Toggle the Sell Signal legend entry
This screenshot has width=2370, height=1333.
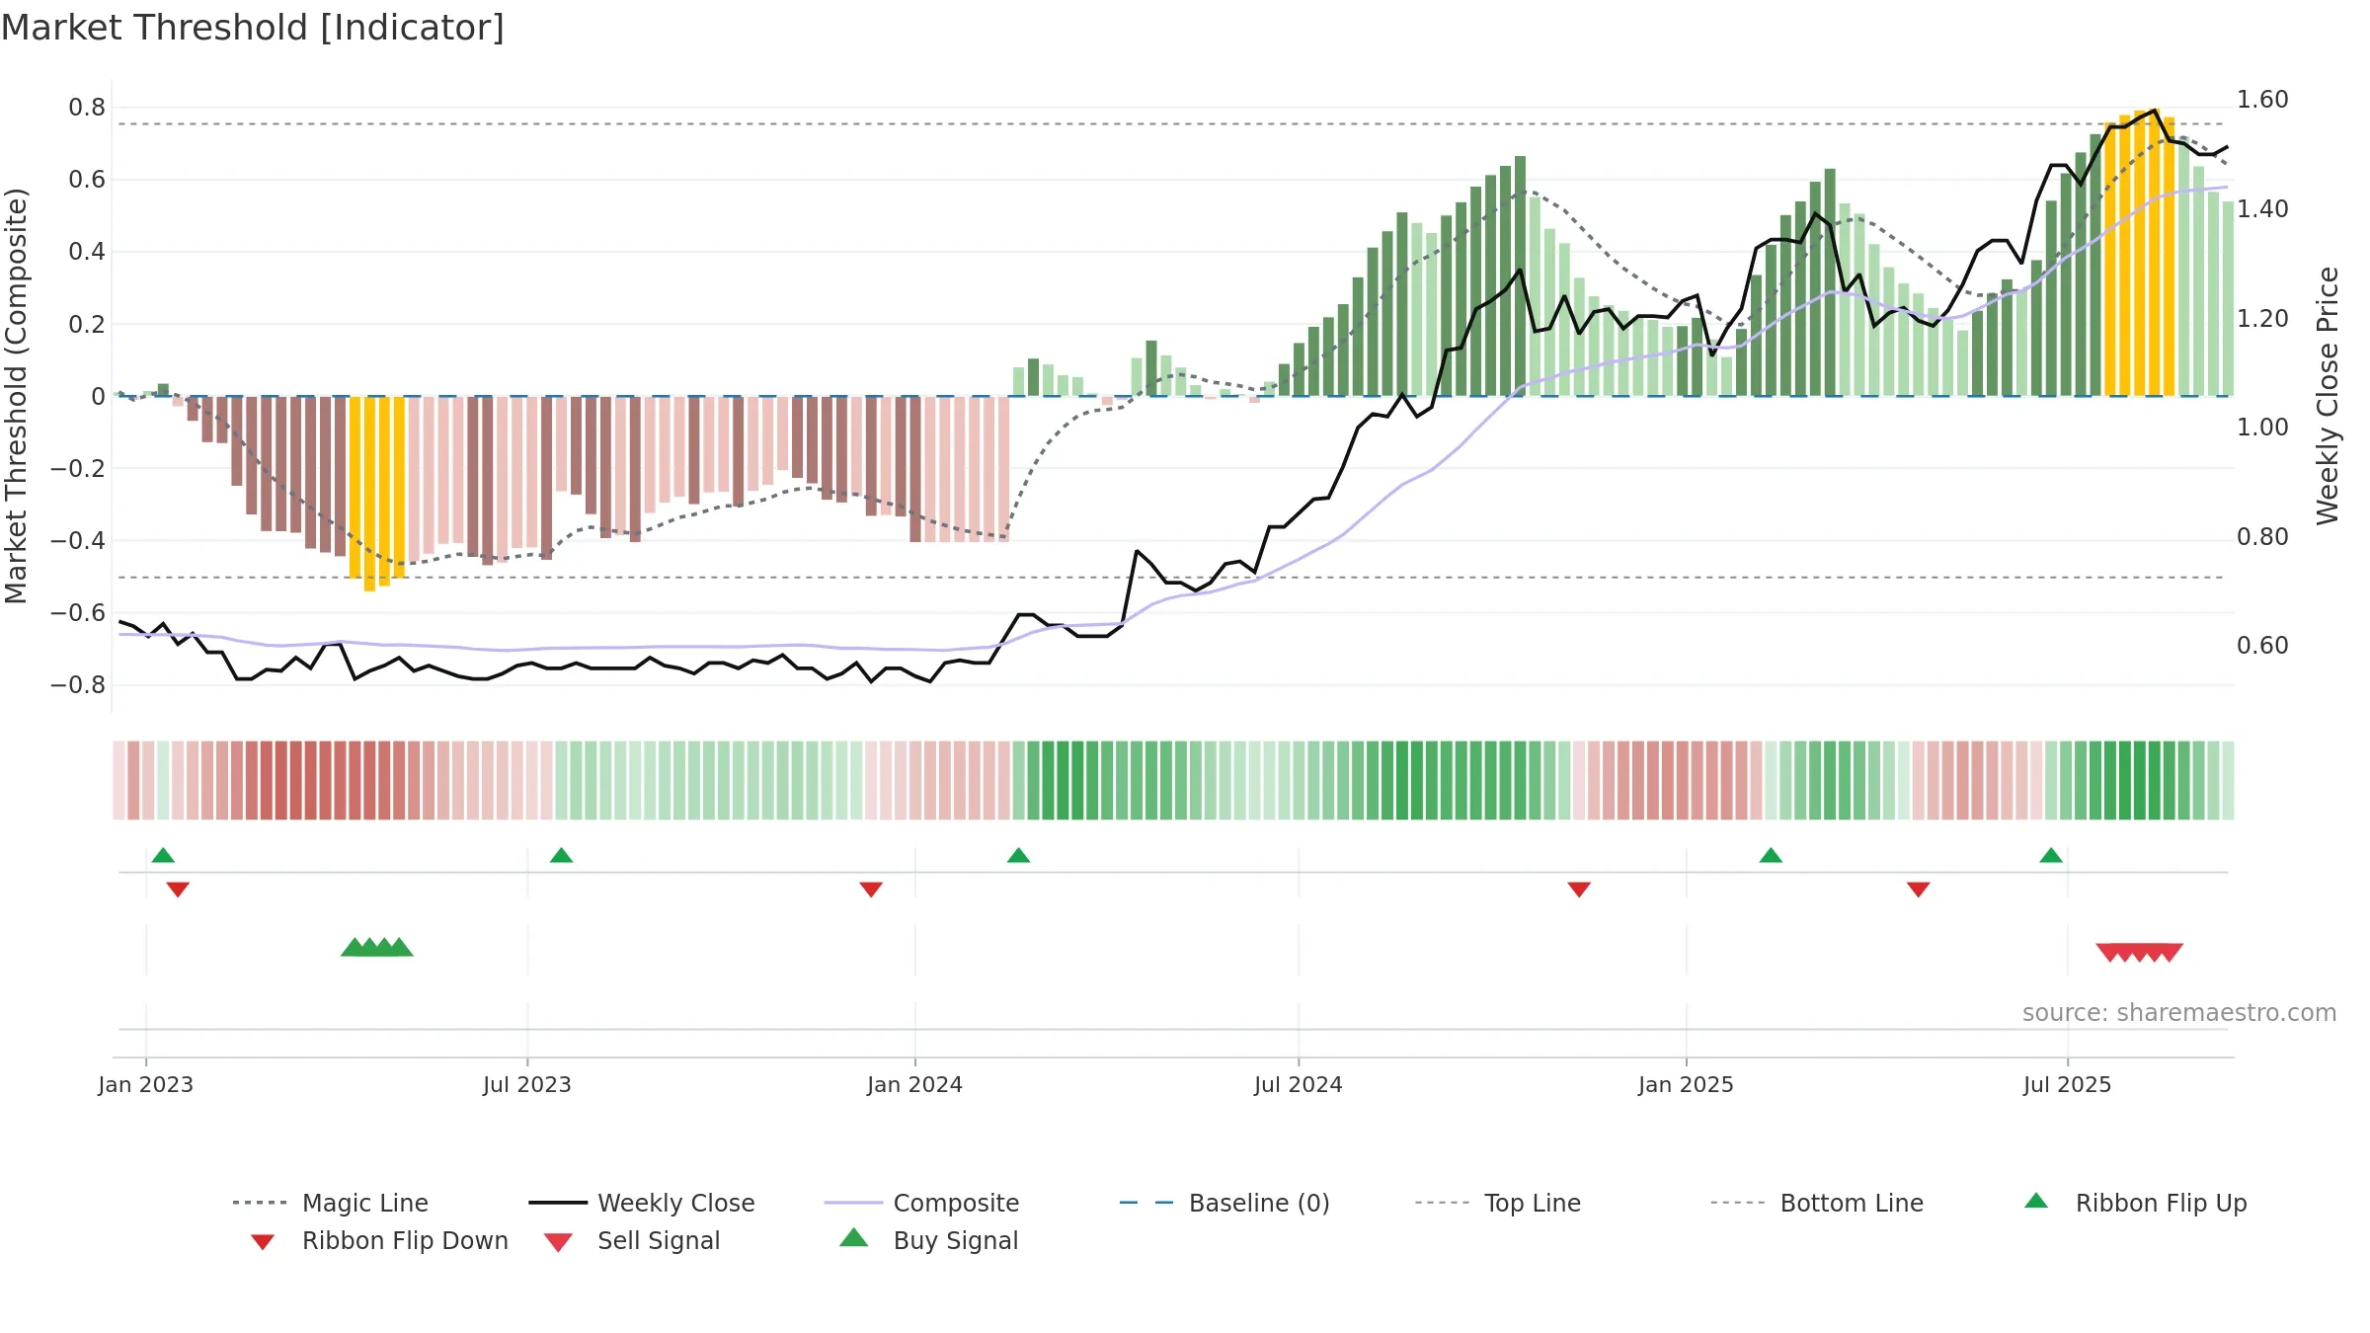coord(632,1240)
